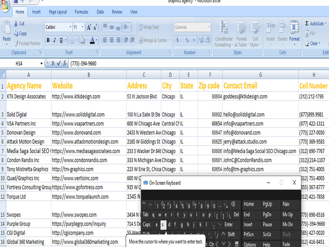Increase cell indent
This screenshot has height=247, width=329.
[x=132, y=40]
